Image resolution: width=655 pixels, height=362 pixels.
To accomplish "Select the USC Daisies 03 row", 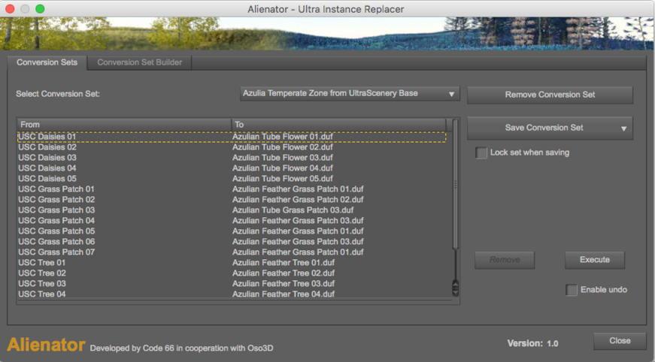I will tap(232, 158).
